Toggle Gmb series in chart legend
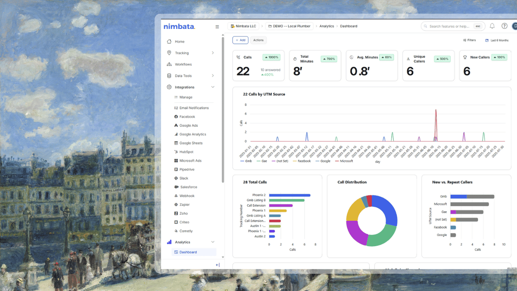This screenshot has height=291, width=517. click(246, 161)
